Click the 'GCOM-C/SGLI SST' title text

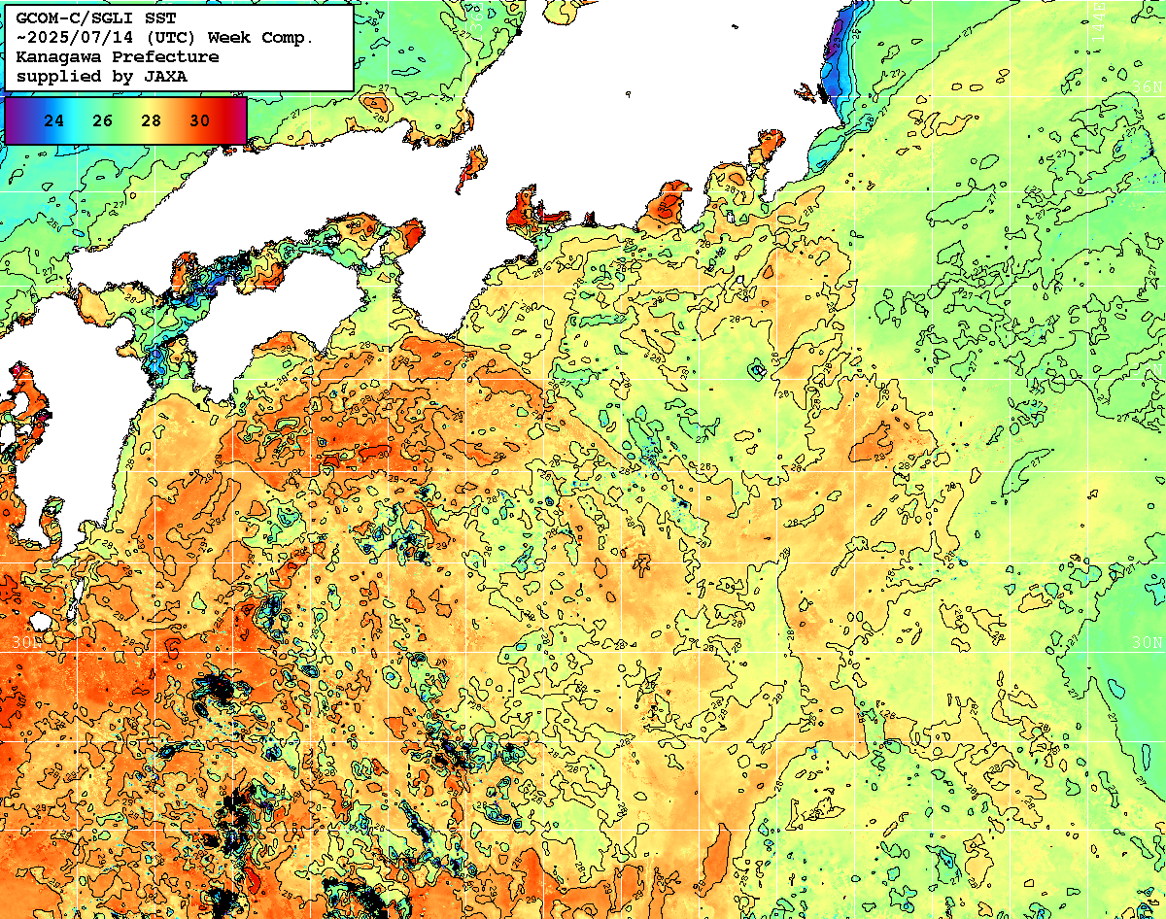pos(96,18)
